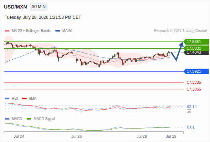Click the RSI value 62.14
Viewport: 210px width, 142px height.
tap(192, 106)
